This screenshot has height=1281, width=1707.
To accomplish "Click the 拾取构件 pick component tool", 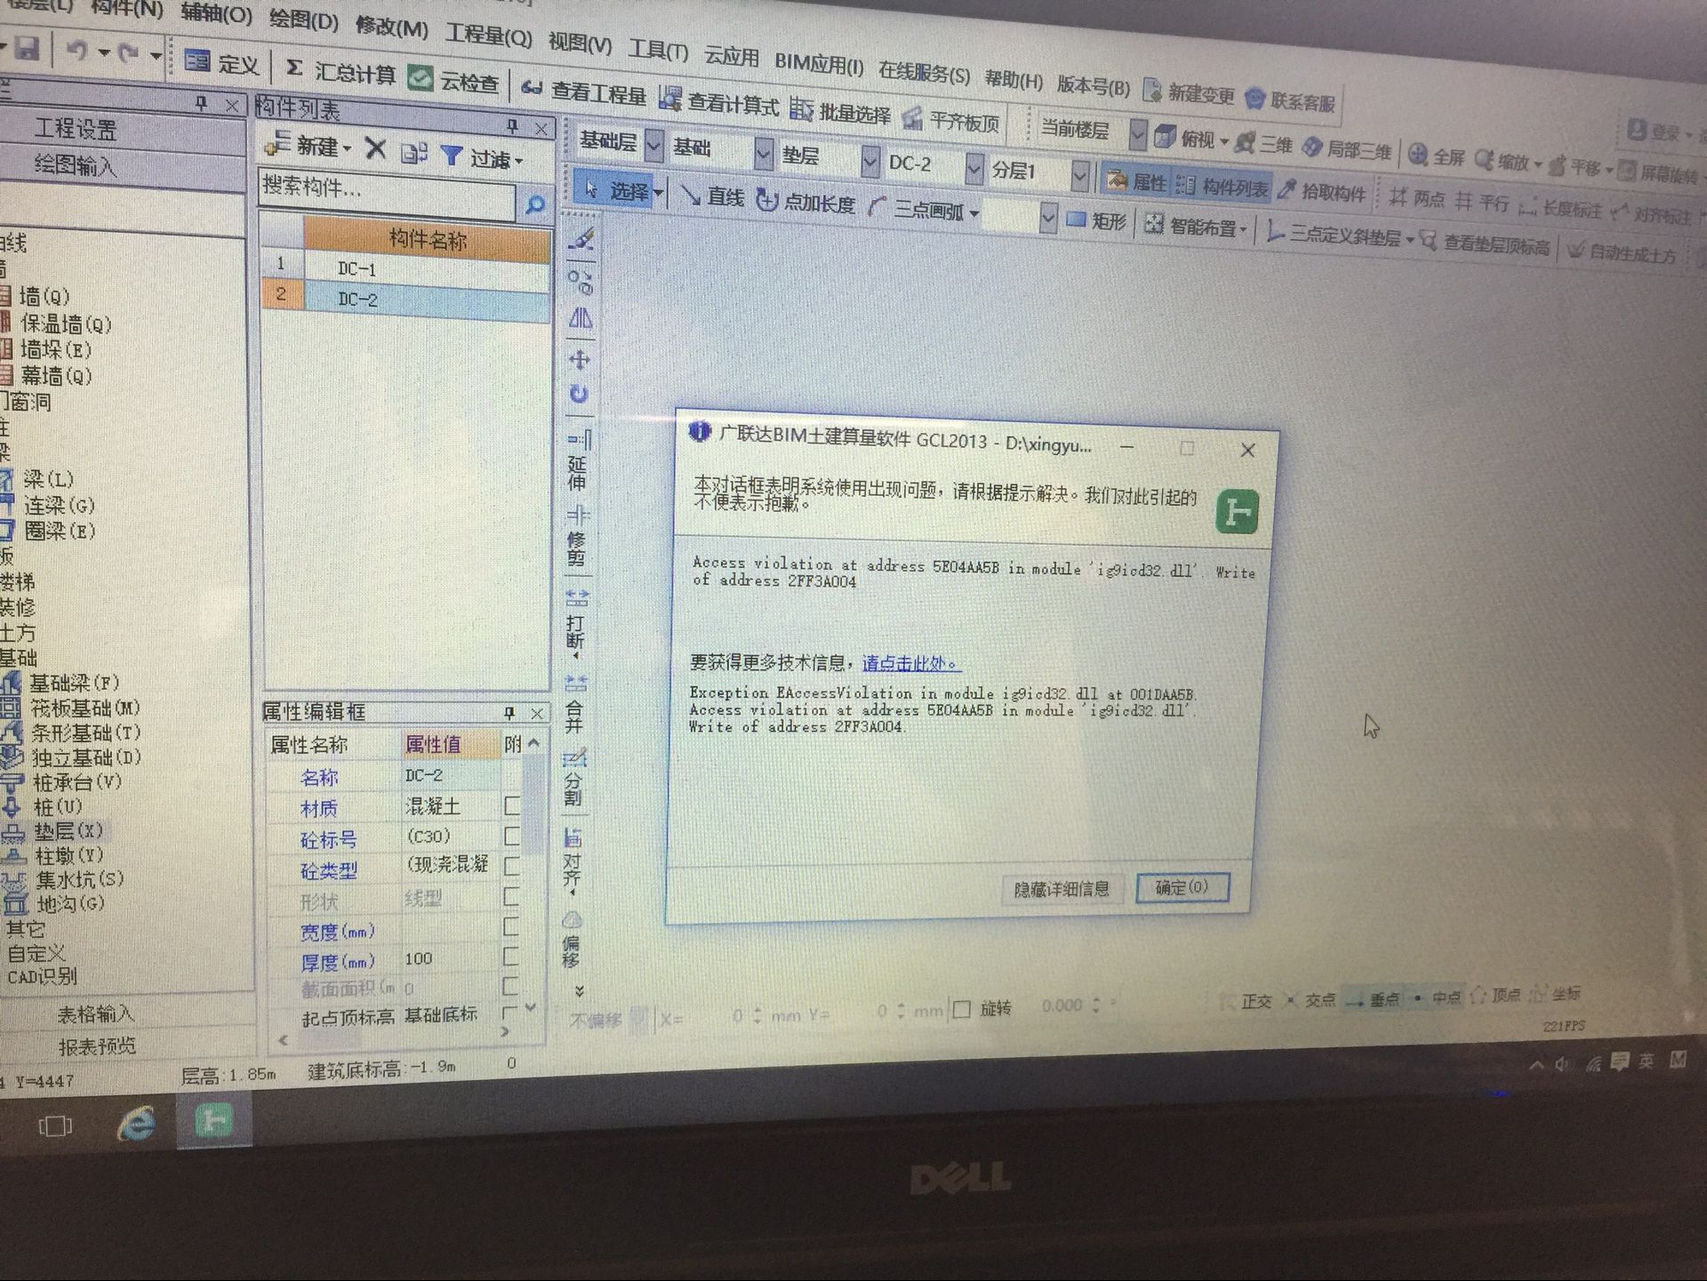I will [1321, 190].
